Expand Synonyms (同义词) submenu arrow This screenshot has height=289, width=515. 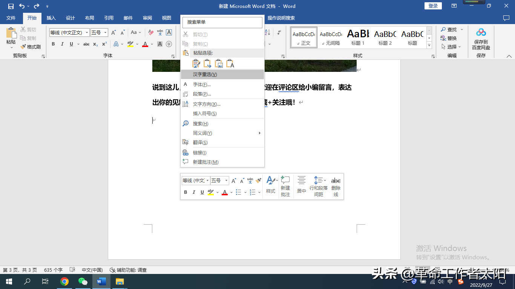[x=259, y=133]
